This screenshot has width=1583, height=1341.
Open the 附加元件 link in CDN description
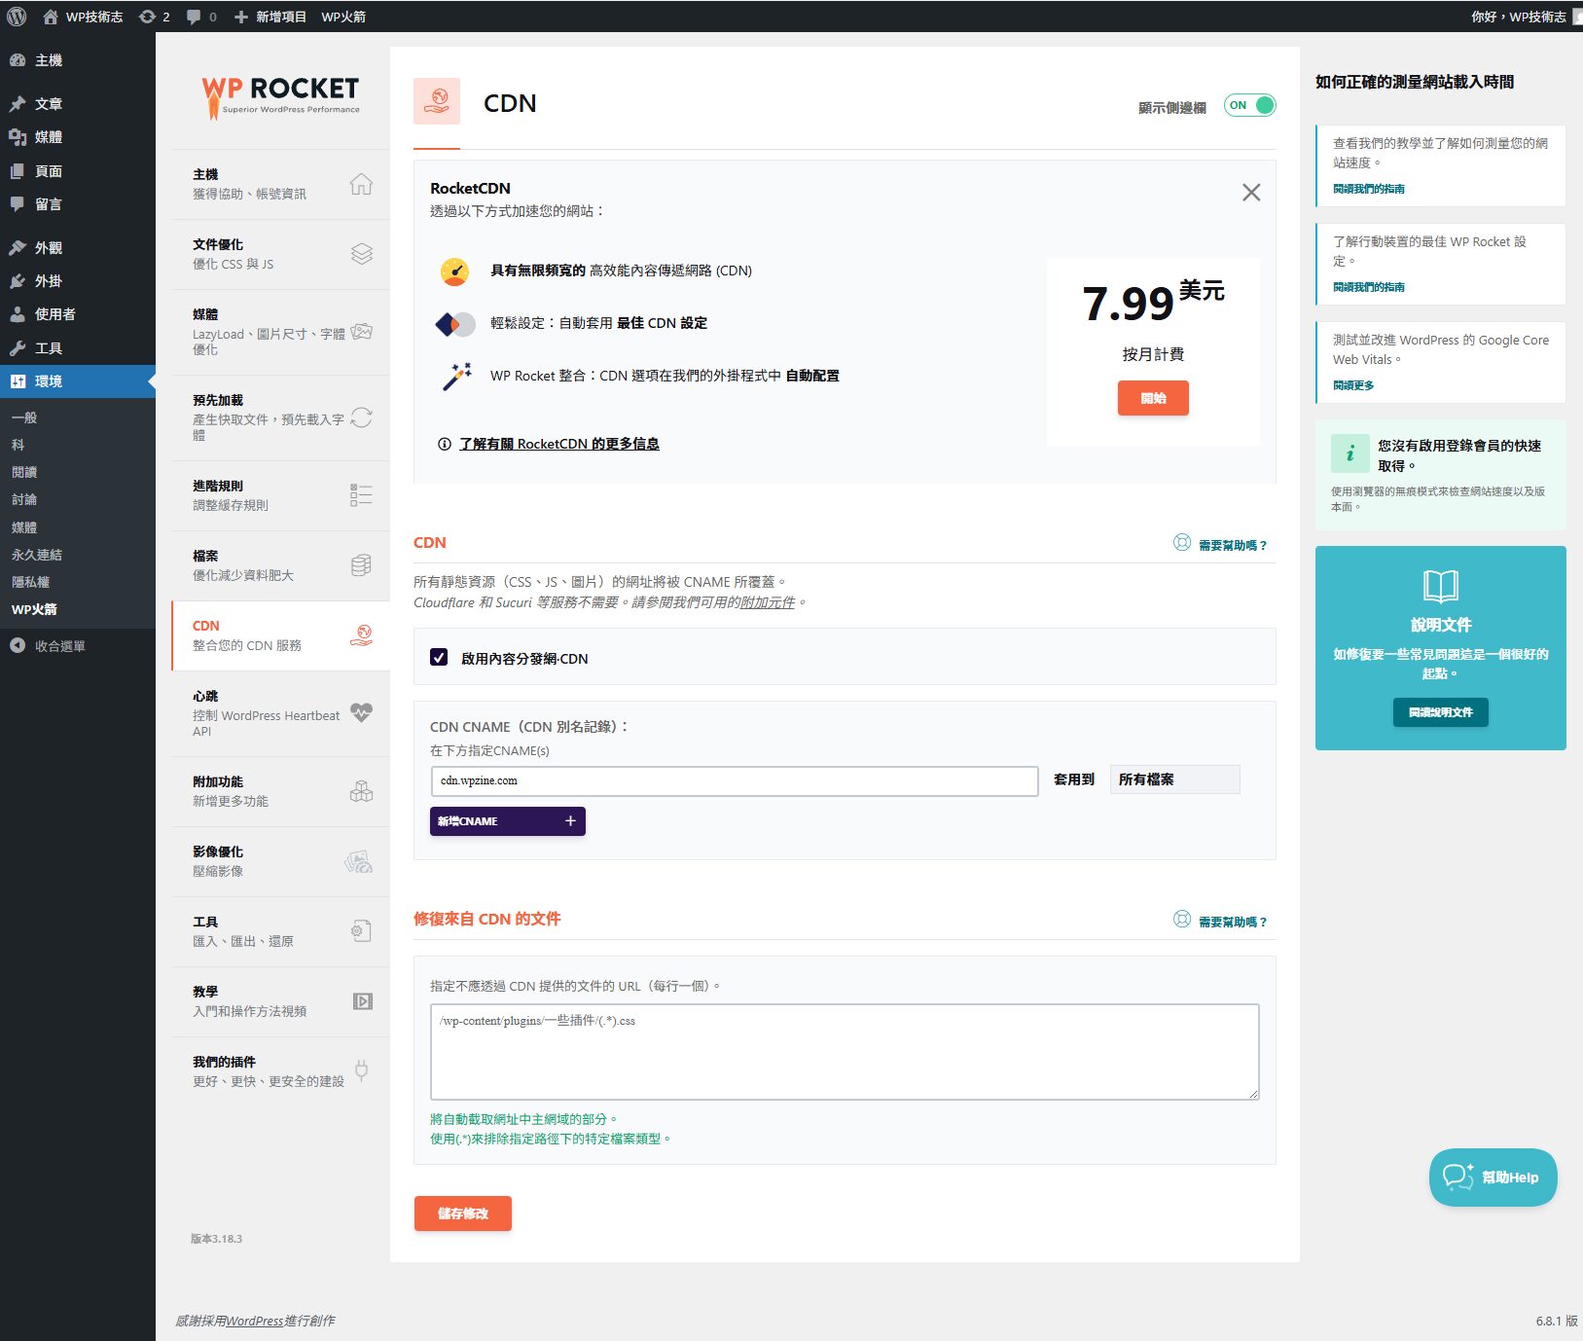[768, 602]
